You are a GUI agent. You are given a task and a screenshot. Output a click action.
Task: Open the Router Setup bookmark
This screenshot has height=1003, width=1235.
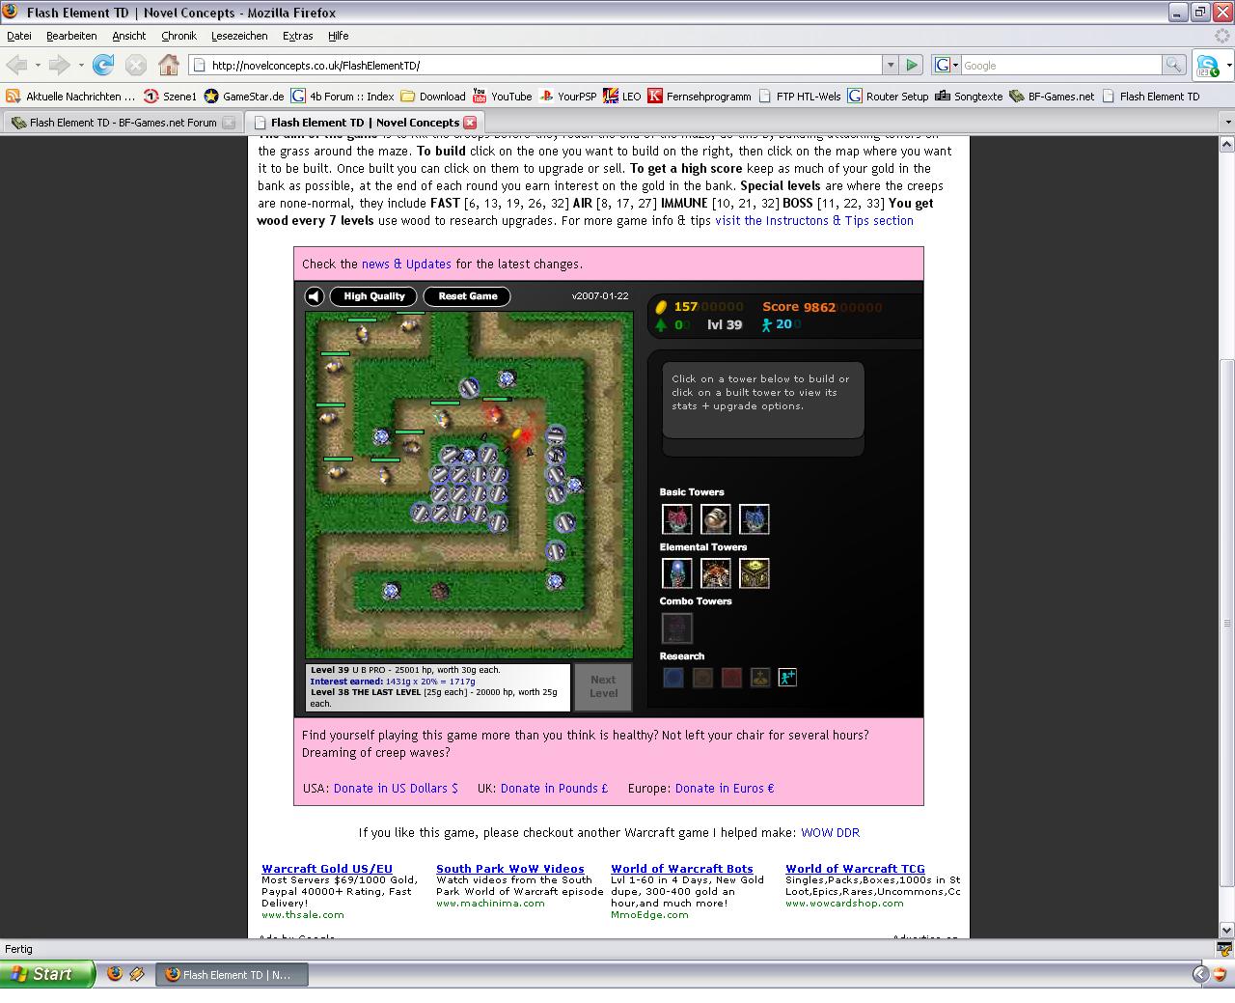(x=888, y=96)
